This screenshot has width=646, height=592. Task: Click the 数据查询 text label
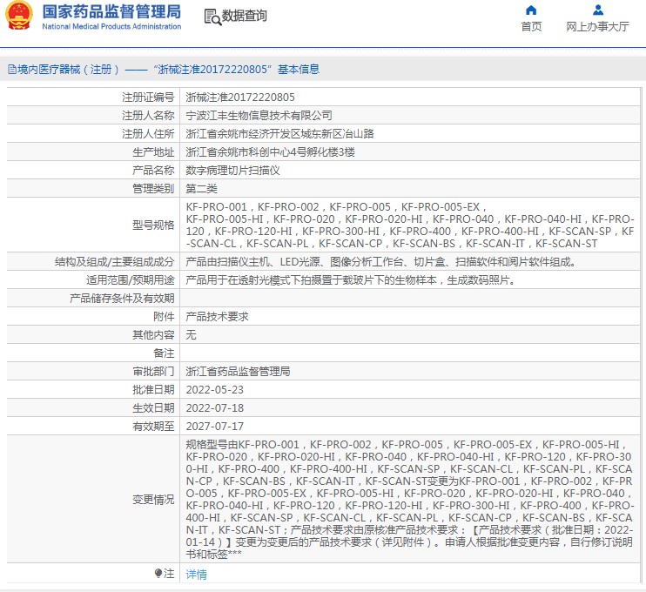coord(245,17)
